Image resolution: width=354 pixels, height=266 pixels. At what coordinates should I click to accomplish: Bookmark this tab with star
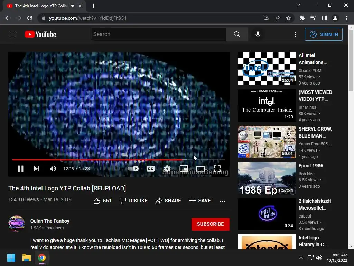point(288,18)
